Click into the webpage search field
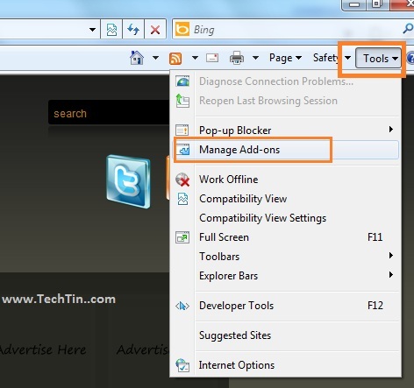Screen dimensions: 414x388 (109, 113)
